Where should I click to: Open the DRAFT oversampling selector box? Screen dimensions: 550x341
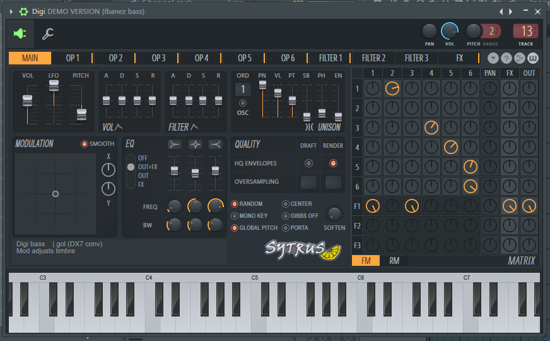[x=308, y=182]
